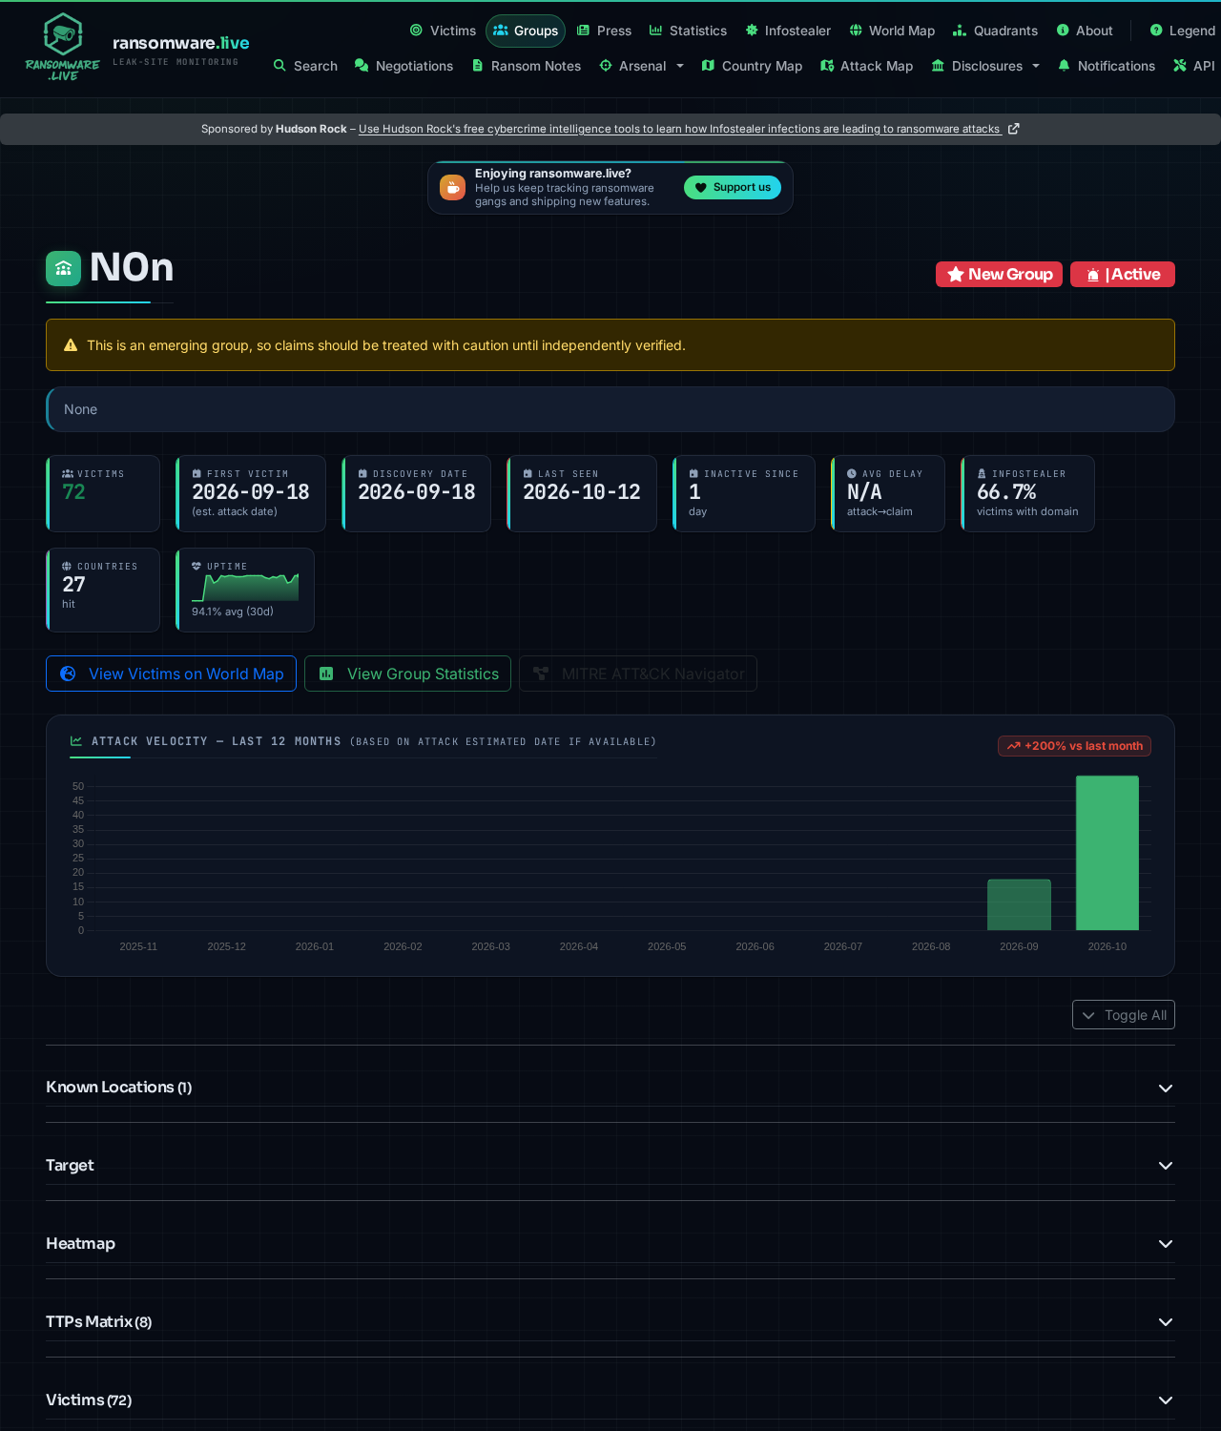The image size is (1221, 1431).
Task: Click the NOn group avatar icon
Action: pos(64,268)
